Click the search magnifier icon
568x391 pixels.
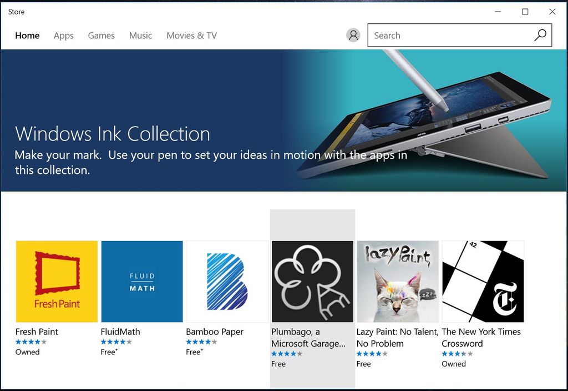[x=540, y=34]
